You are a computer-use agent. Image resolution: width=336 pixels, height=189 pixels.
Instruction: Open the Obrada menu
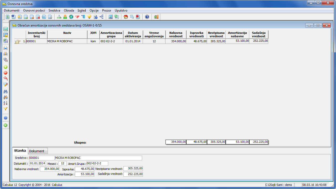[69, 10]
